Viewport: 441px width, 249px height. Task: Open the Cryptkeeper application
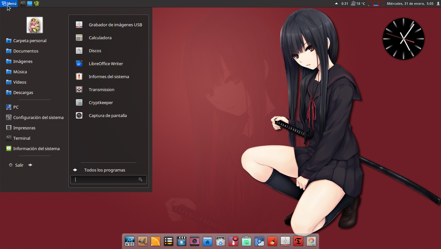pos(109,102)
